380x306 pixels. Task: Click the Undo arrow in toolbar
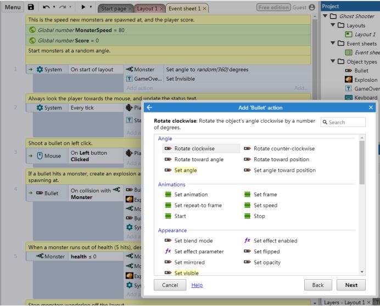tap(46, 8)
